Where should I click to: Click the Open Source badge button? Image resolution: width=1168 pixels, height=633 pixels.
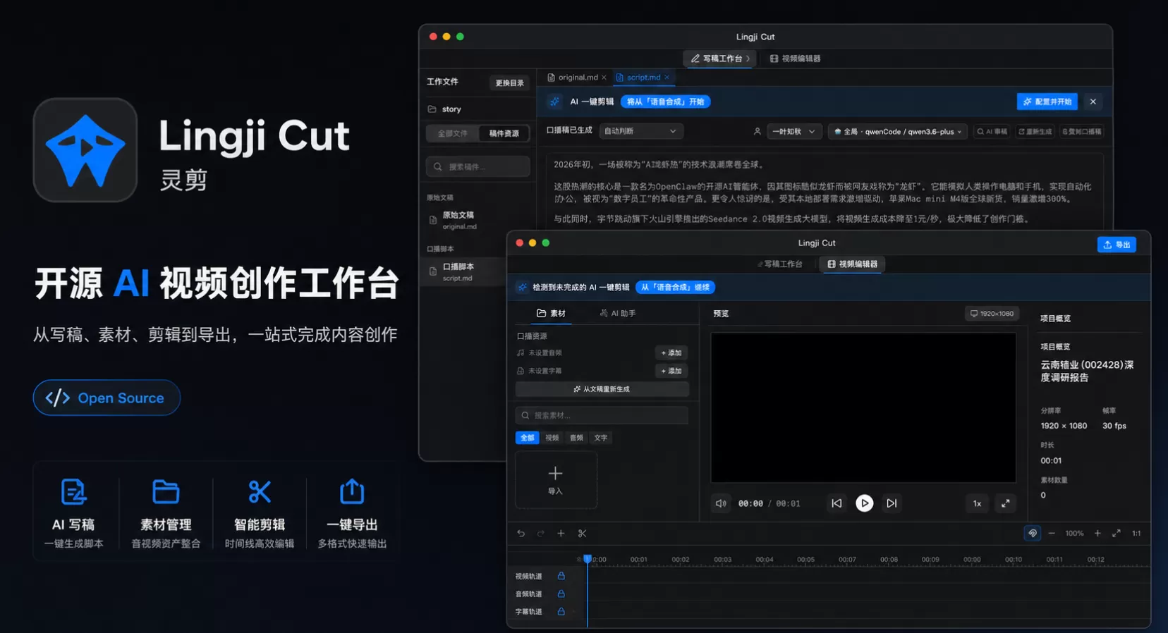click(107, 398)
